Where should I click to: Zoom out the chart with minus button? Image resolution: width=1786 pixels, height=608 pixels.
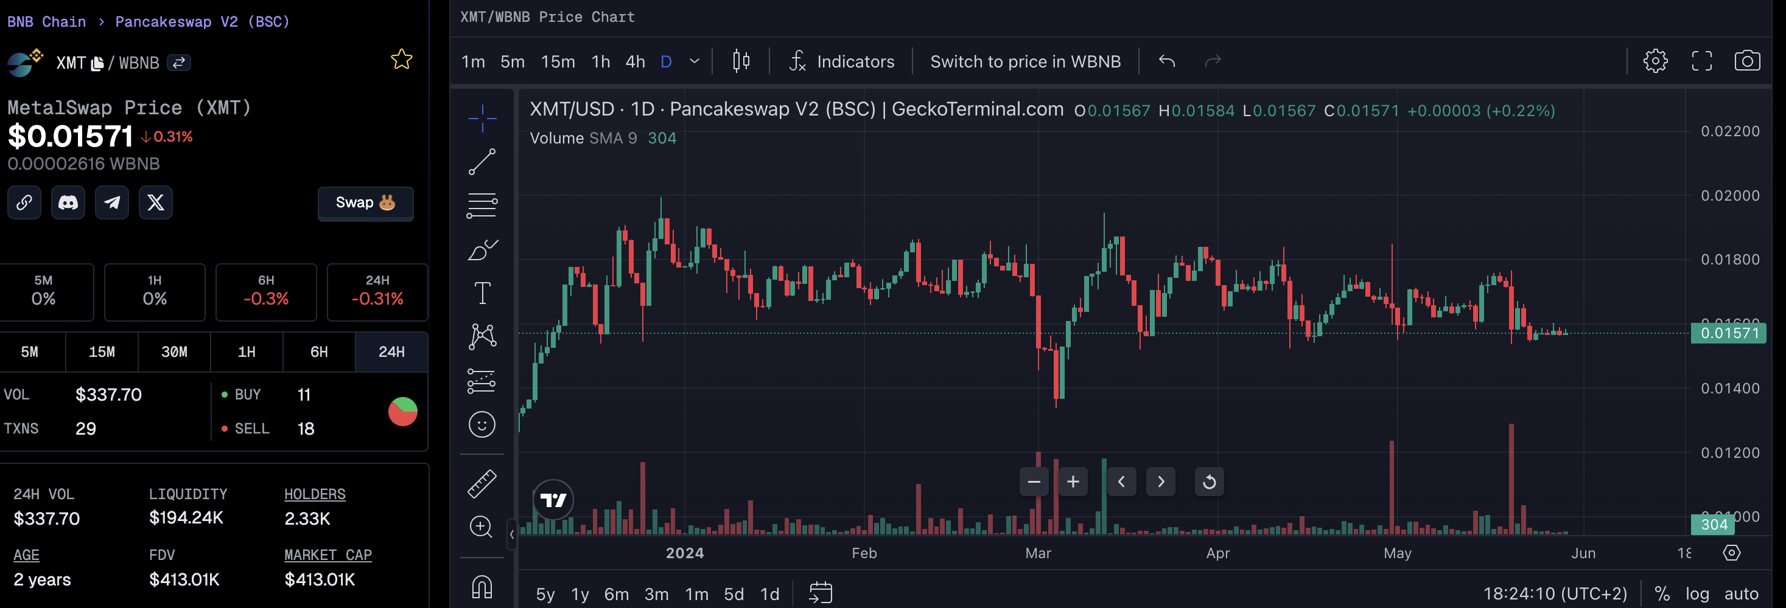[x=1034, y=482]
